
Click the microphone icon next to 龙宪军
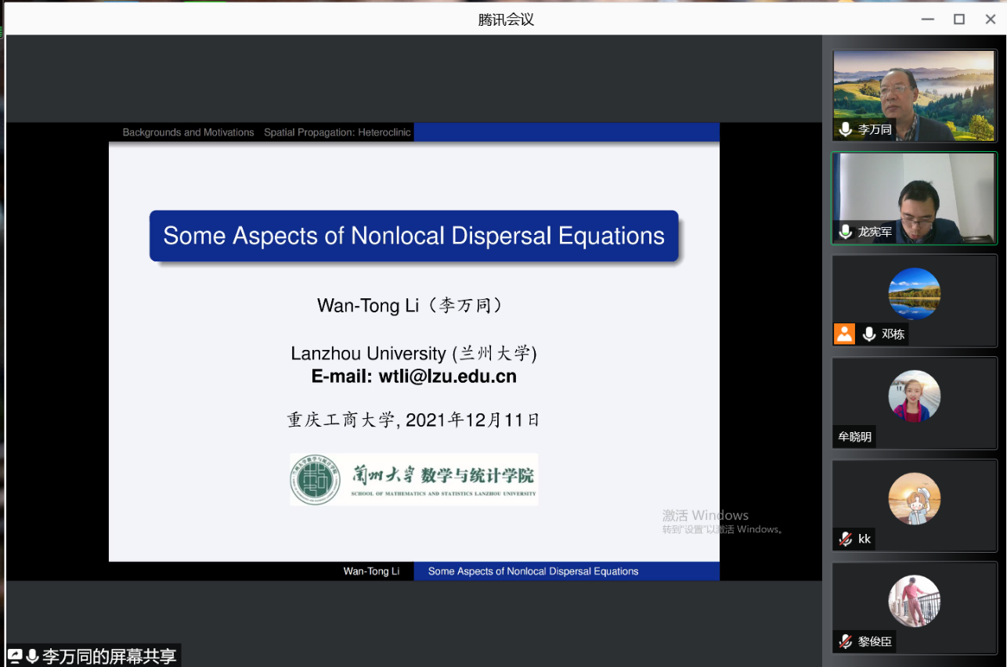[845, 232]
